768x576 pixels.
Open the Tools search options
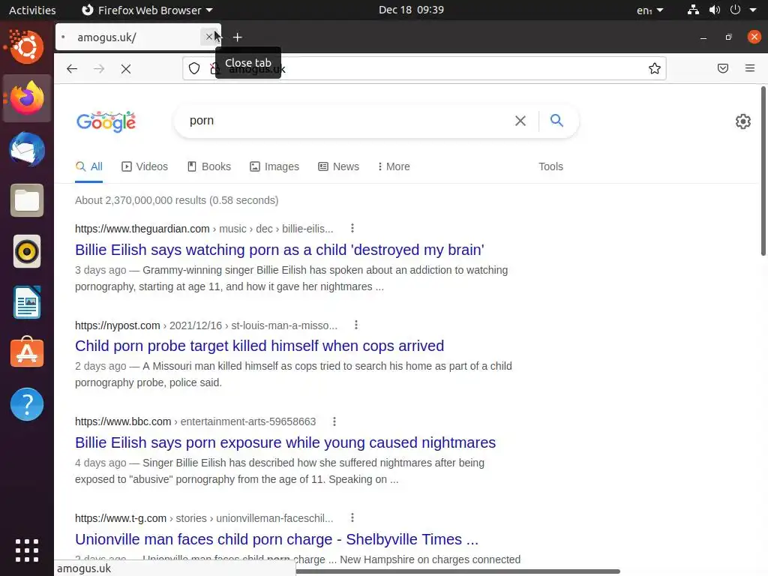click(x=550, y=166)
